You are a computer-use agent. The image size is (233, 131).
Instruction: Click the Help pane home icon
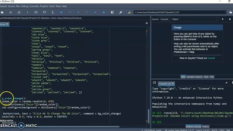(x=222, y=19)
